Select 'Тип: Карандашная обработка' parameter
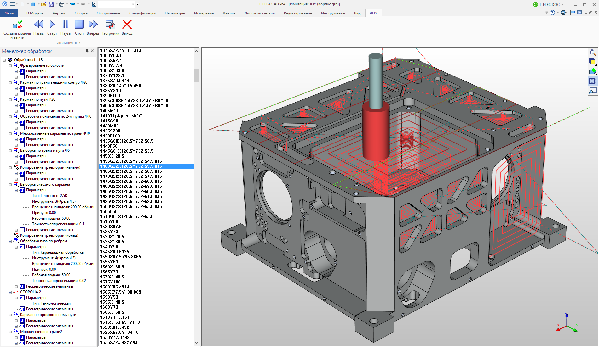The width and height of the screenshot is (599, 347). (x=58, y=252)
